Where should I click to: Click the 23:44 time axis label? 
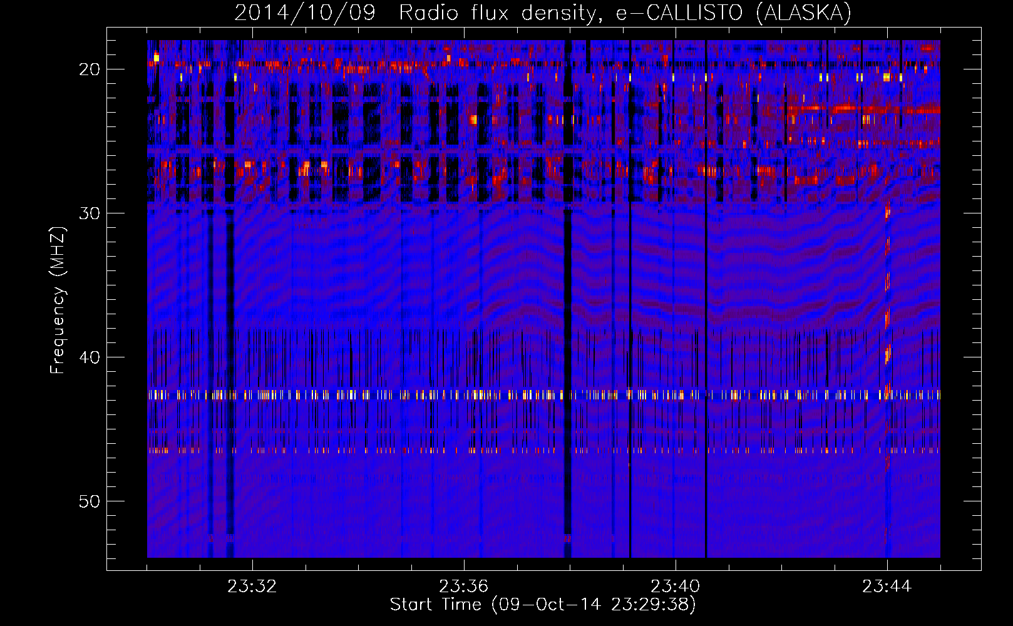pyautogui.click(x=887, y=587)
